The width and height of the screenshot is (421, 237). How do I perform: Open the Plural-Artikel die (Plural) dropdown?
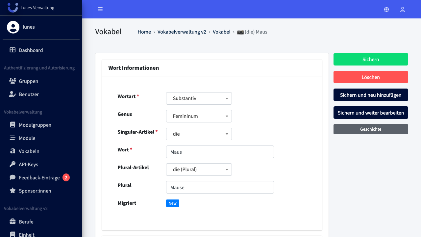pyautogui.click(x=199, y=170)
